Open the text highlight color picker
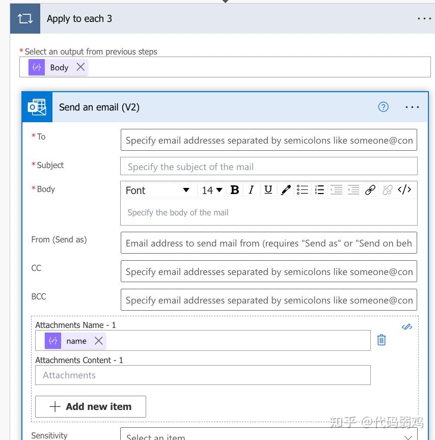This screenshot has width=435, height=440. 285,190
